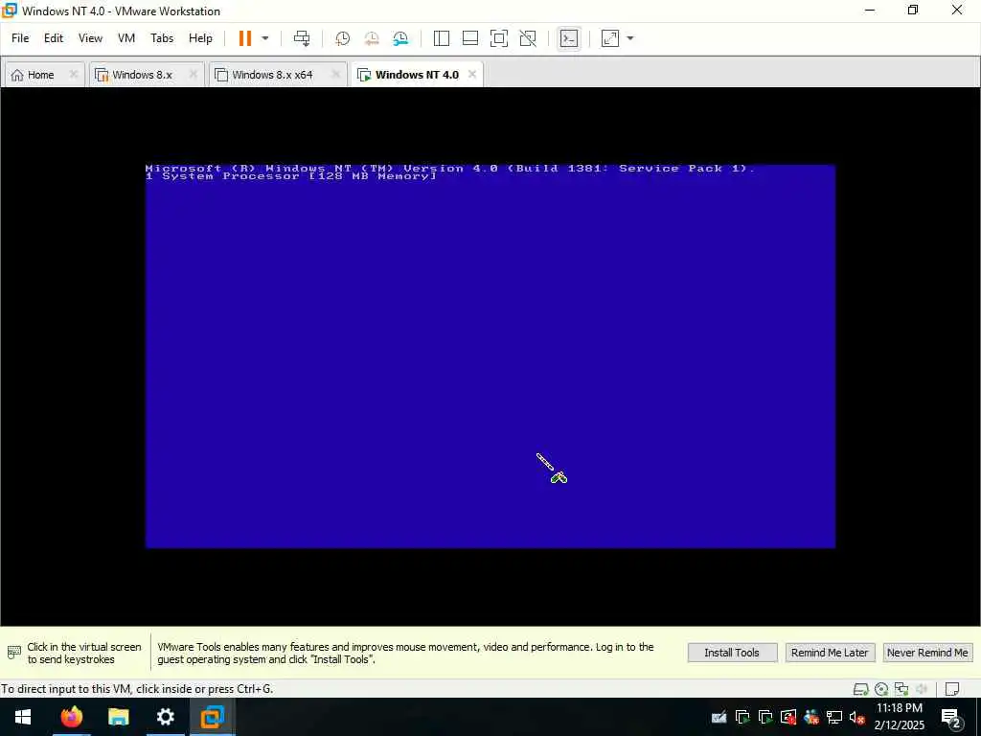Open File Explorer from the taskbar
This screenshot has width=981, height=736.
tap(118, 717)
